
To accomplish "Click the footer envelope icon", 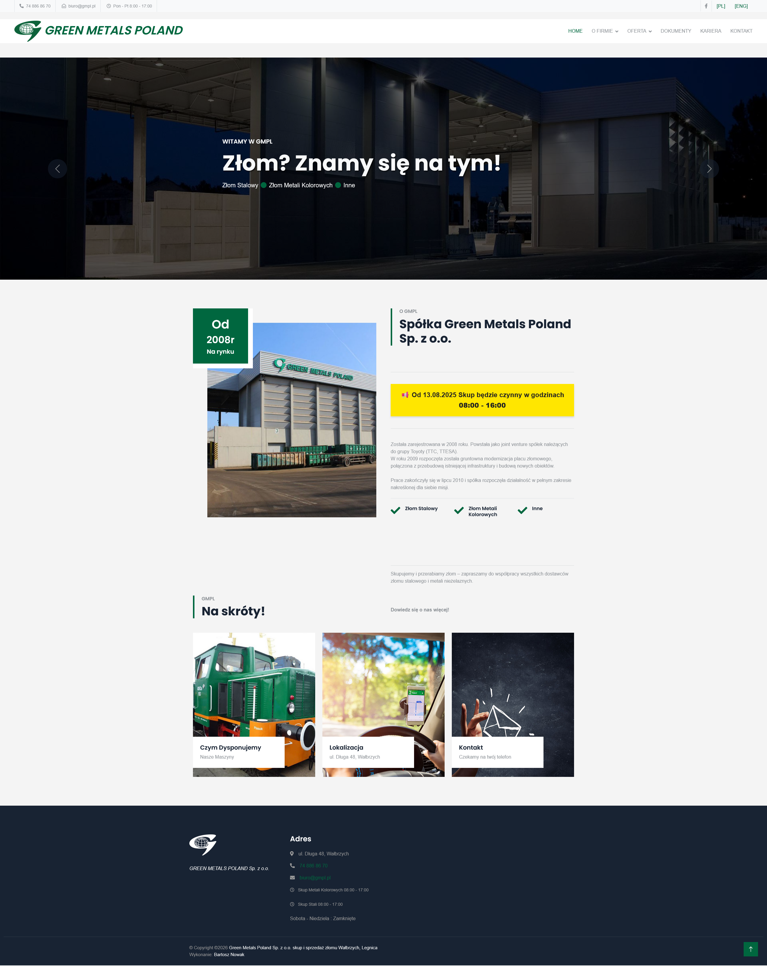I will pos(292,878).
